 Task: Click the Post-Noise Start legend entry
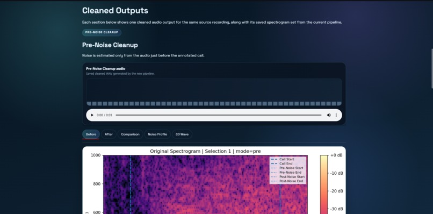click(x=288, y=177)
